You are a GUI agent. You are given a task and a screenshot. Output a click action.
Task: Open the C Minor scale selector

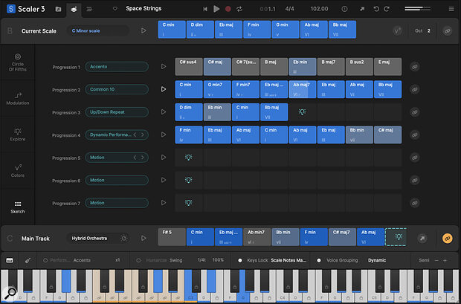coord(97,31)
